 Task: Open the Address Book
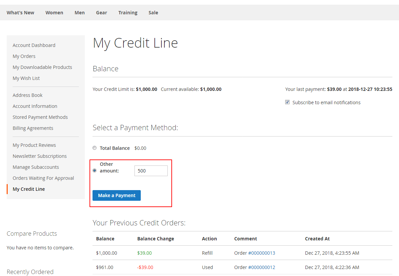click(x=27, y=95)
